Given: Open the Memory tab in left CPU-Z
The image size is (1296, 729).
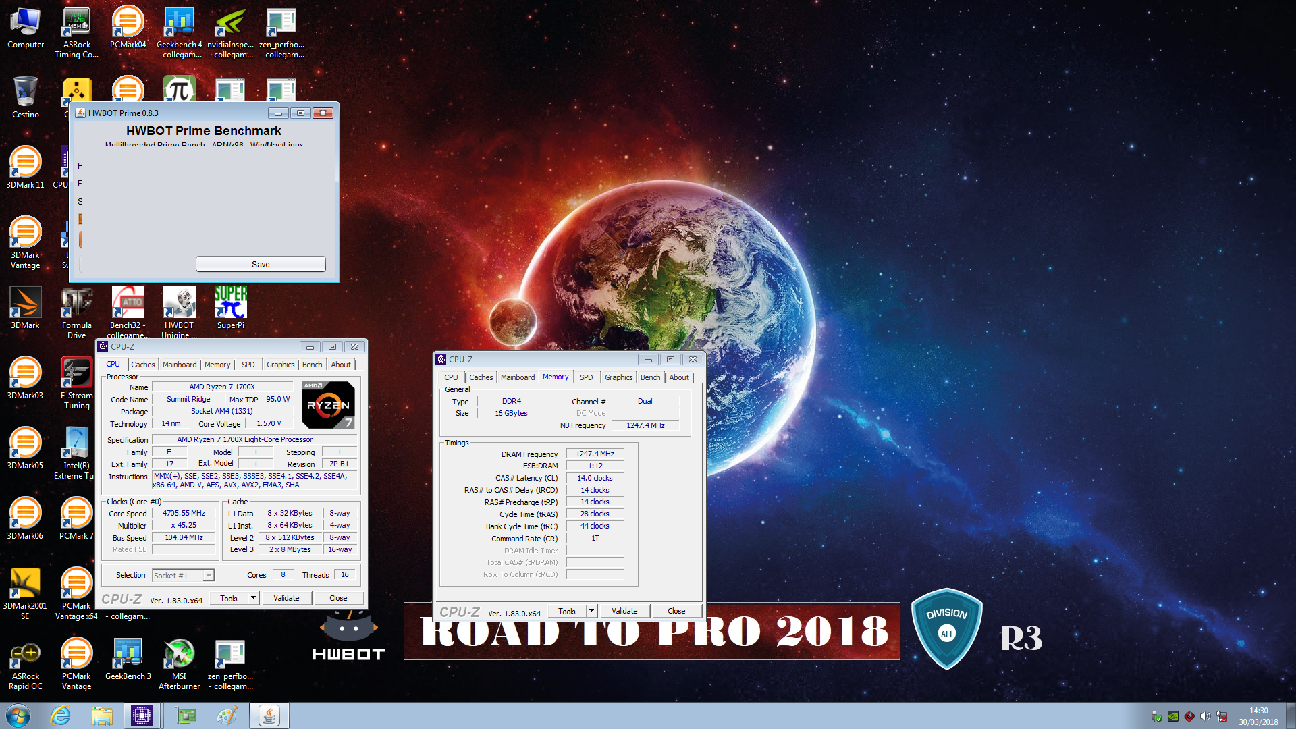Looking at the screenshot, I should 217,364.
